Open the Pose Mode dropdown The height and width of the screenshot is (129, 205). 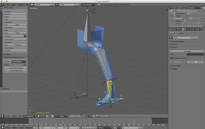click(30, 116)
